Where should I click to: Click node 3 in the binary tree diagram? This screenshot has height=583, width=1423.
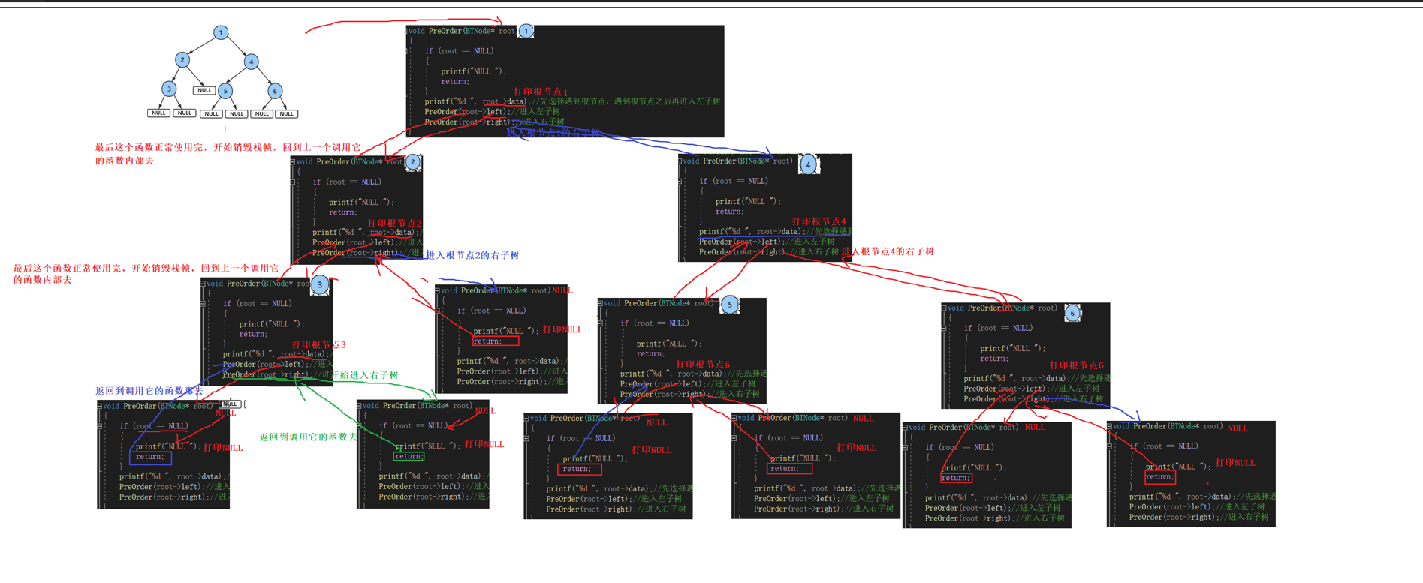pos(170,89)
